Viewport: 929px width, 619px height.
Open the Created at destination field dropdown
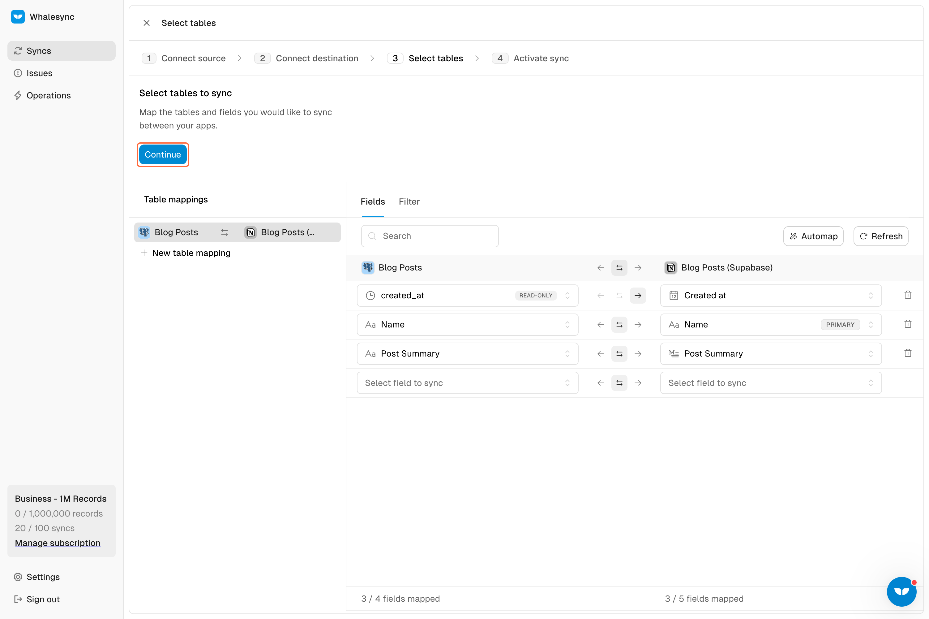click(x=771, y=296)
